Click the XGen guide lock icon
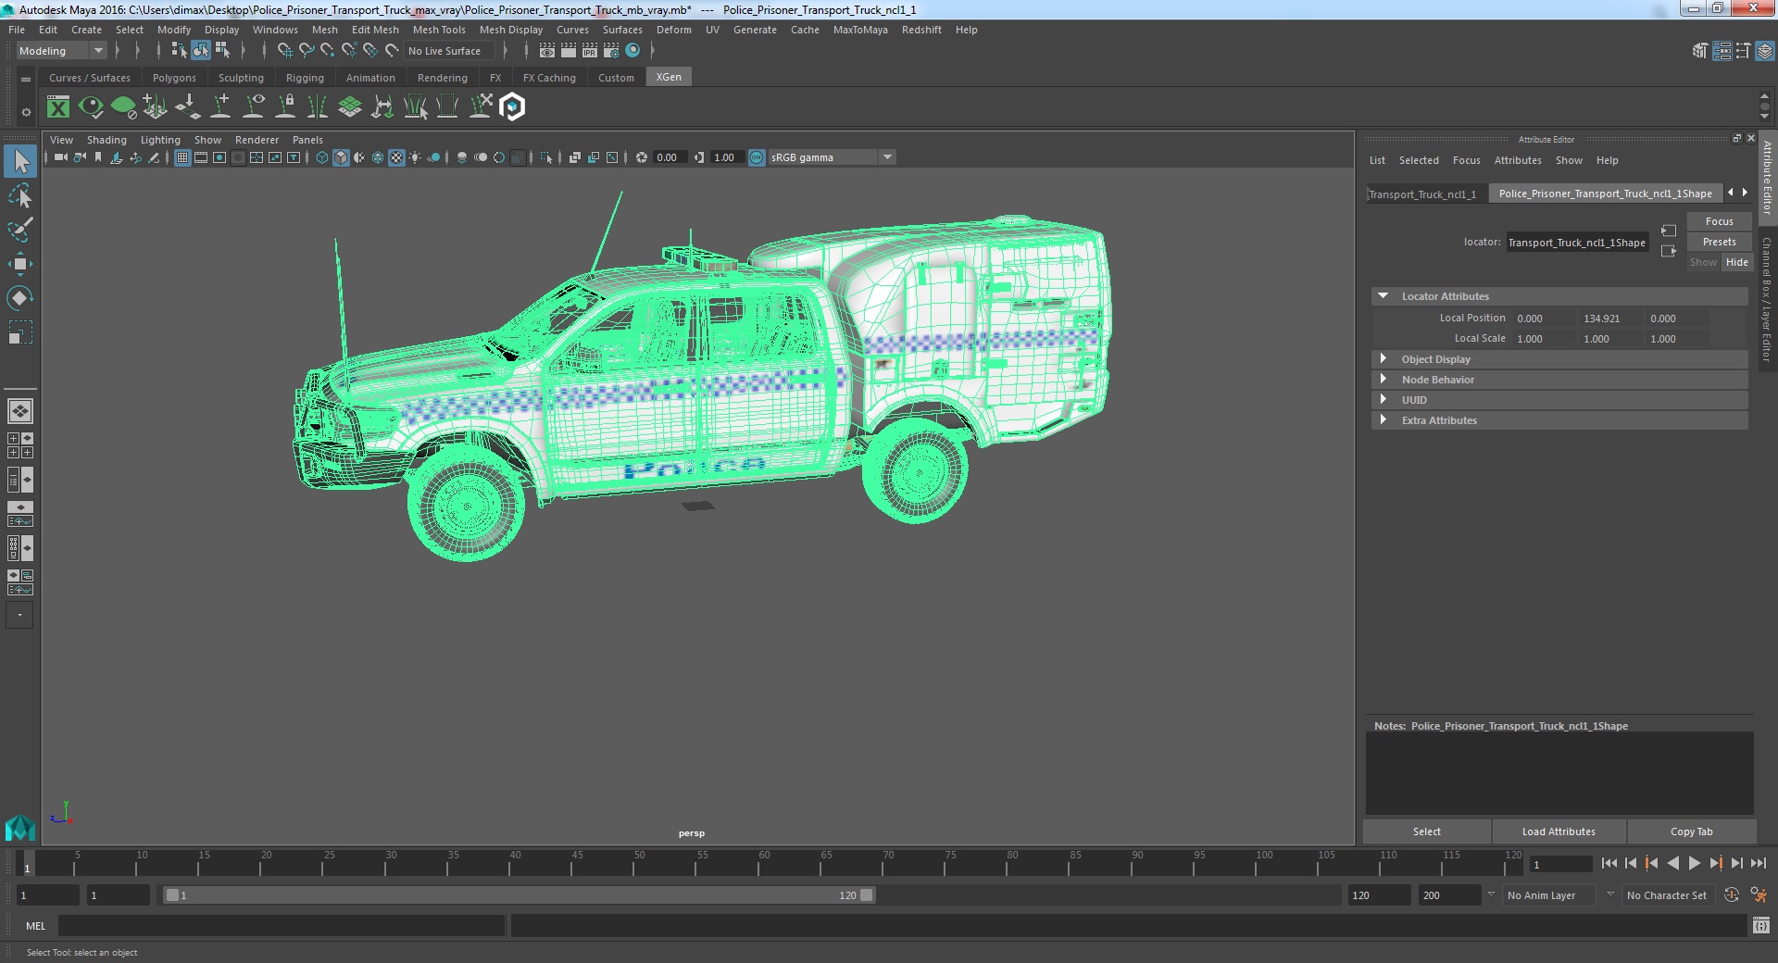The height and width of the screenshot is (963, 1778). coord(286,107)
